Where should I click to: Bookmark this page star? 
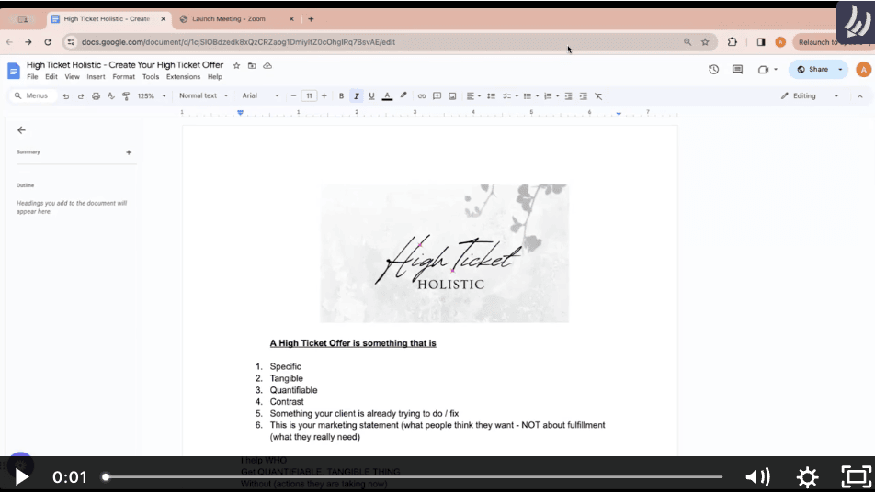705,42
